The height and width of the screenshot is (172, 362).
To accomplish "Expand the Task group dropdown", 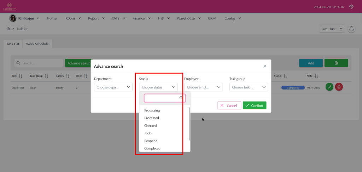I will coord(249,87).
